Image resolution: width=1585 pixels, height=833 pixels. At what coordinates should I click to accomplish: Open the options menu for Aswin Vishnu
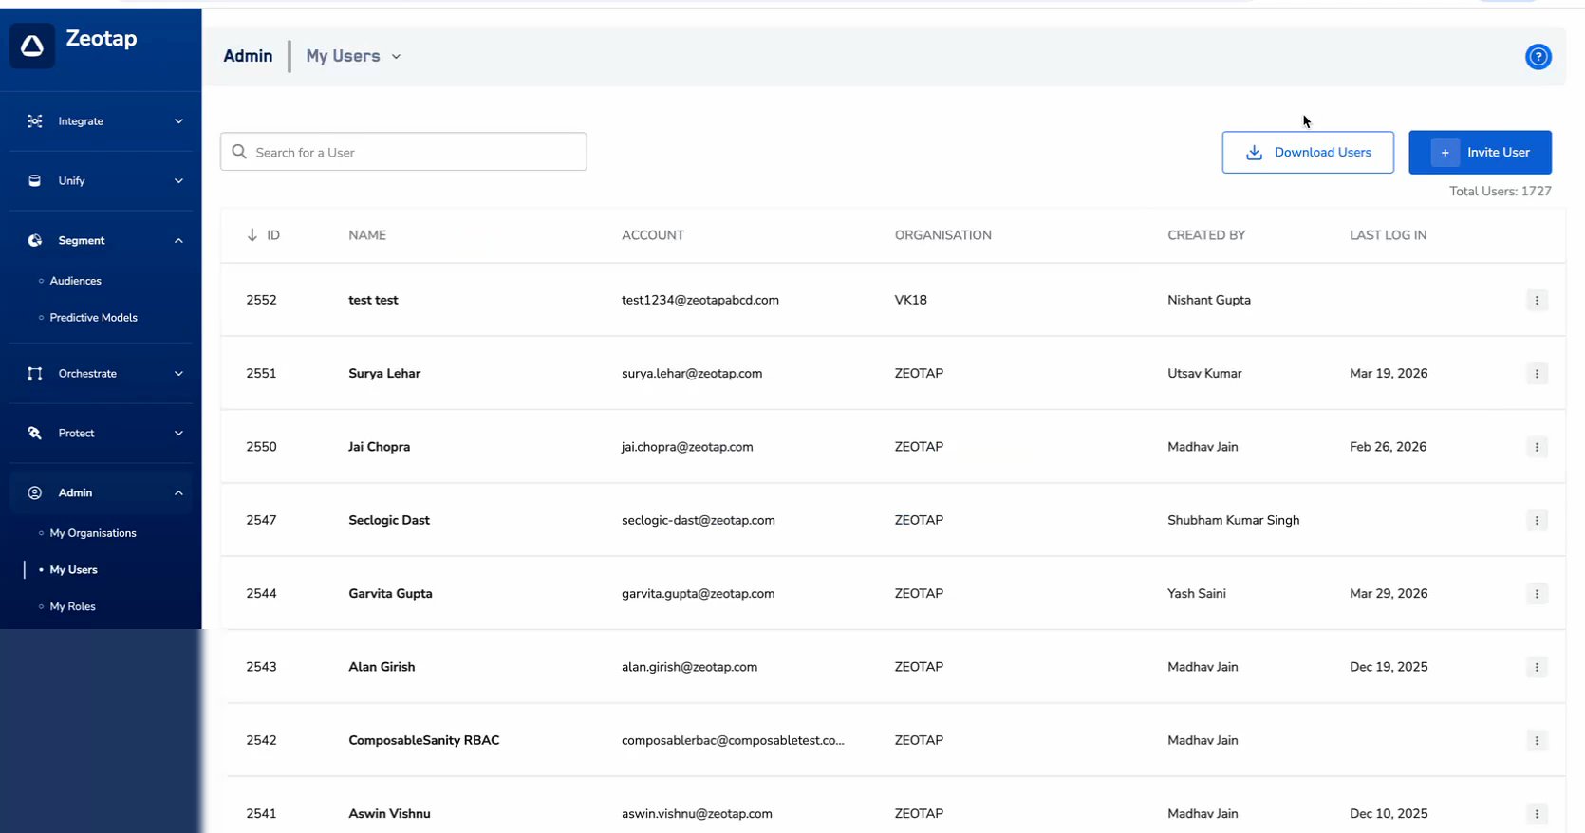[x=1537, y=814]
